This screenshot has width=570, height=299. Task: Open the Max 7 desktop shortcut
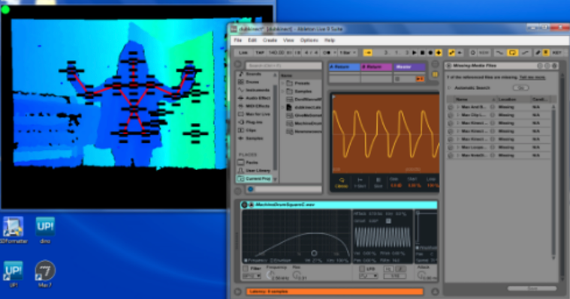point(45,274)
